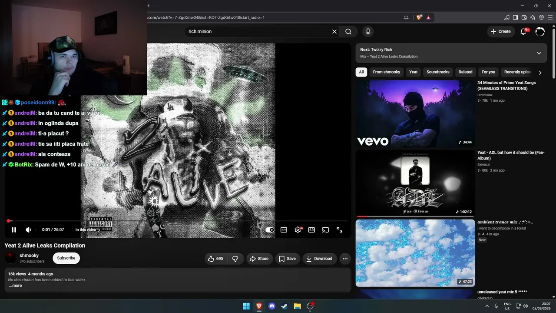Open Leo AI sparkle icon
Viewport: 556px width, 313px height.
pyautogui.click(x=533, y=17)
